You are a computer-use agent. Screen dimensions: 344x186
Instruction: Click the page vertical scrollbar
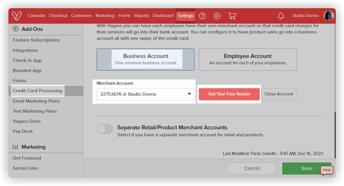pos(335,135)
